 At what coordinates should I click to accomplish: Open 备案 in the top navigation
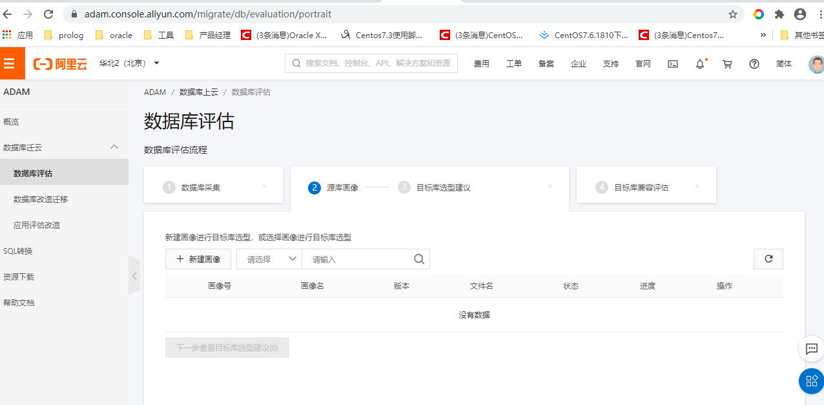point(546,64)
